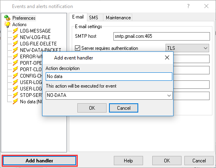This screenshot has height=168, width=216.
Task: Select the LOG-MESSAGE action
Action: (35, 31)
